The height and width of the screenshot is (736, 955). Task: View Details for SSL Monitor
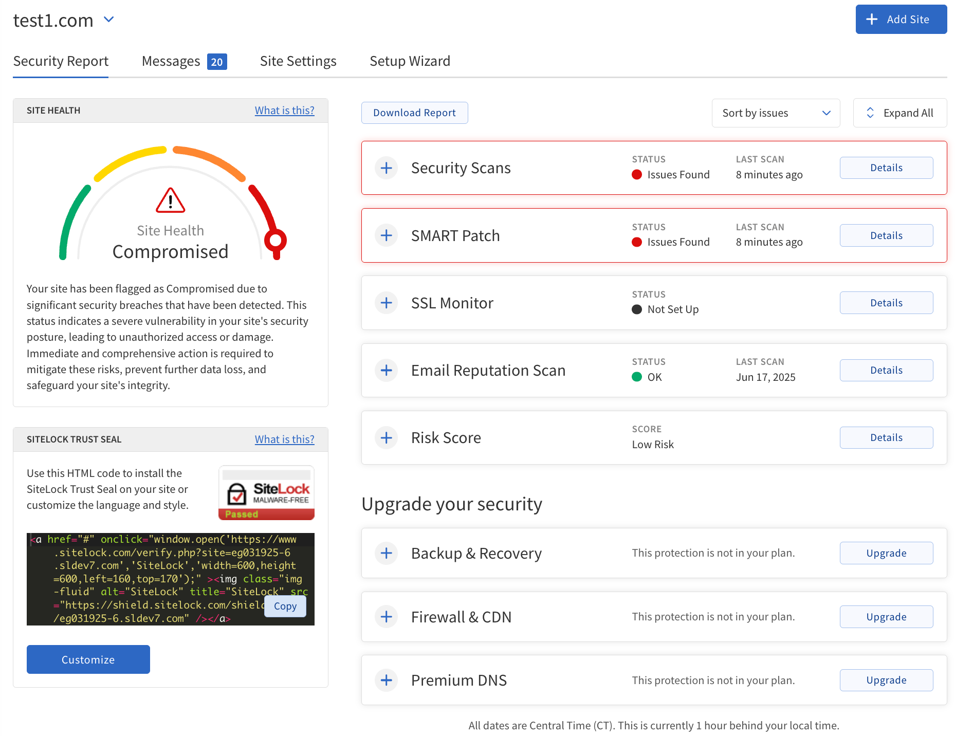tap(886, 303)
